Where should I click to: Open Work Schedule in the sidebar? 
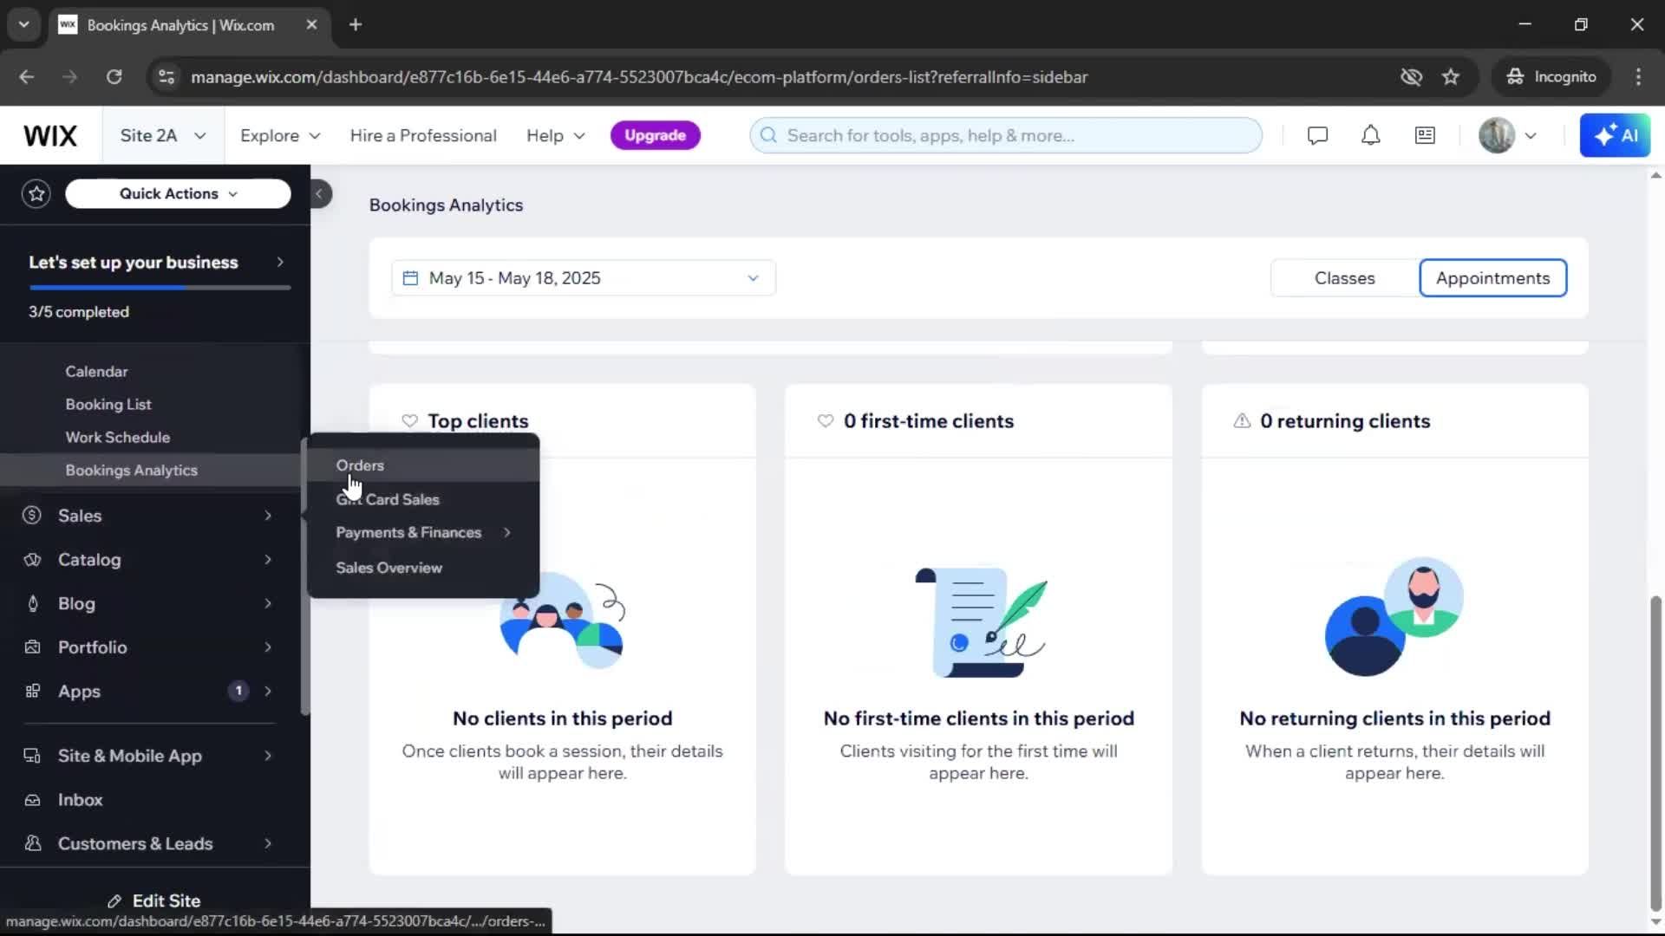coord(118,438)
